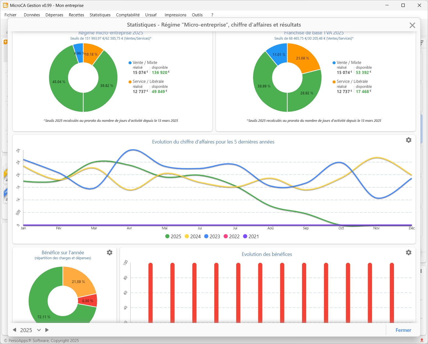Go to previous year with left arrow
This screenshot has height=344, width=428.
(x=15, y=330)
